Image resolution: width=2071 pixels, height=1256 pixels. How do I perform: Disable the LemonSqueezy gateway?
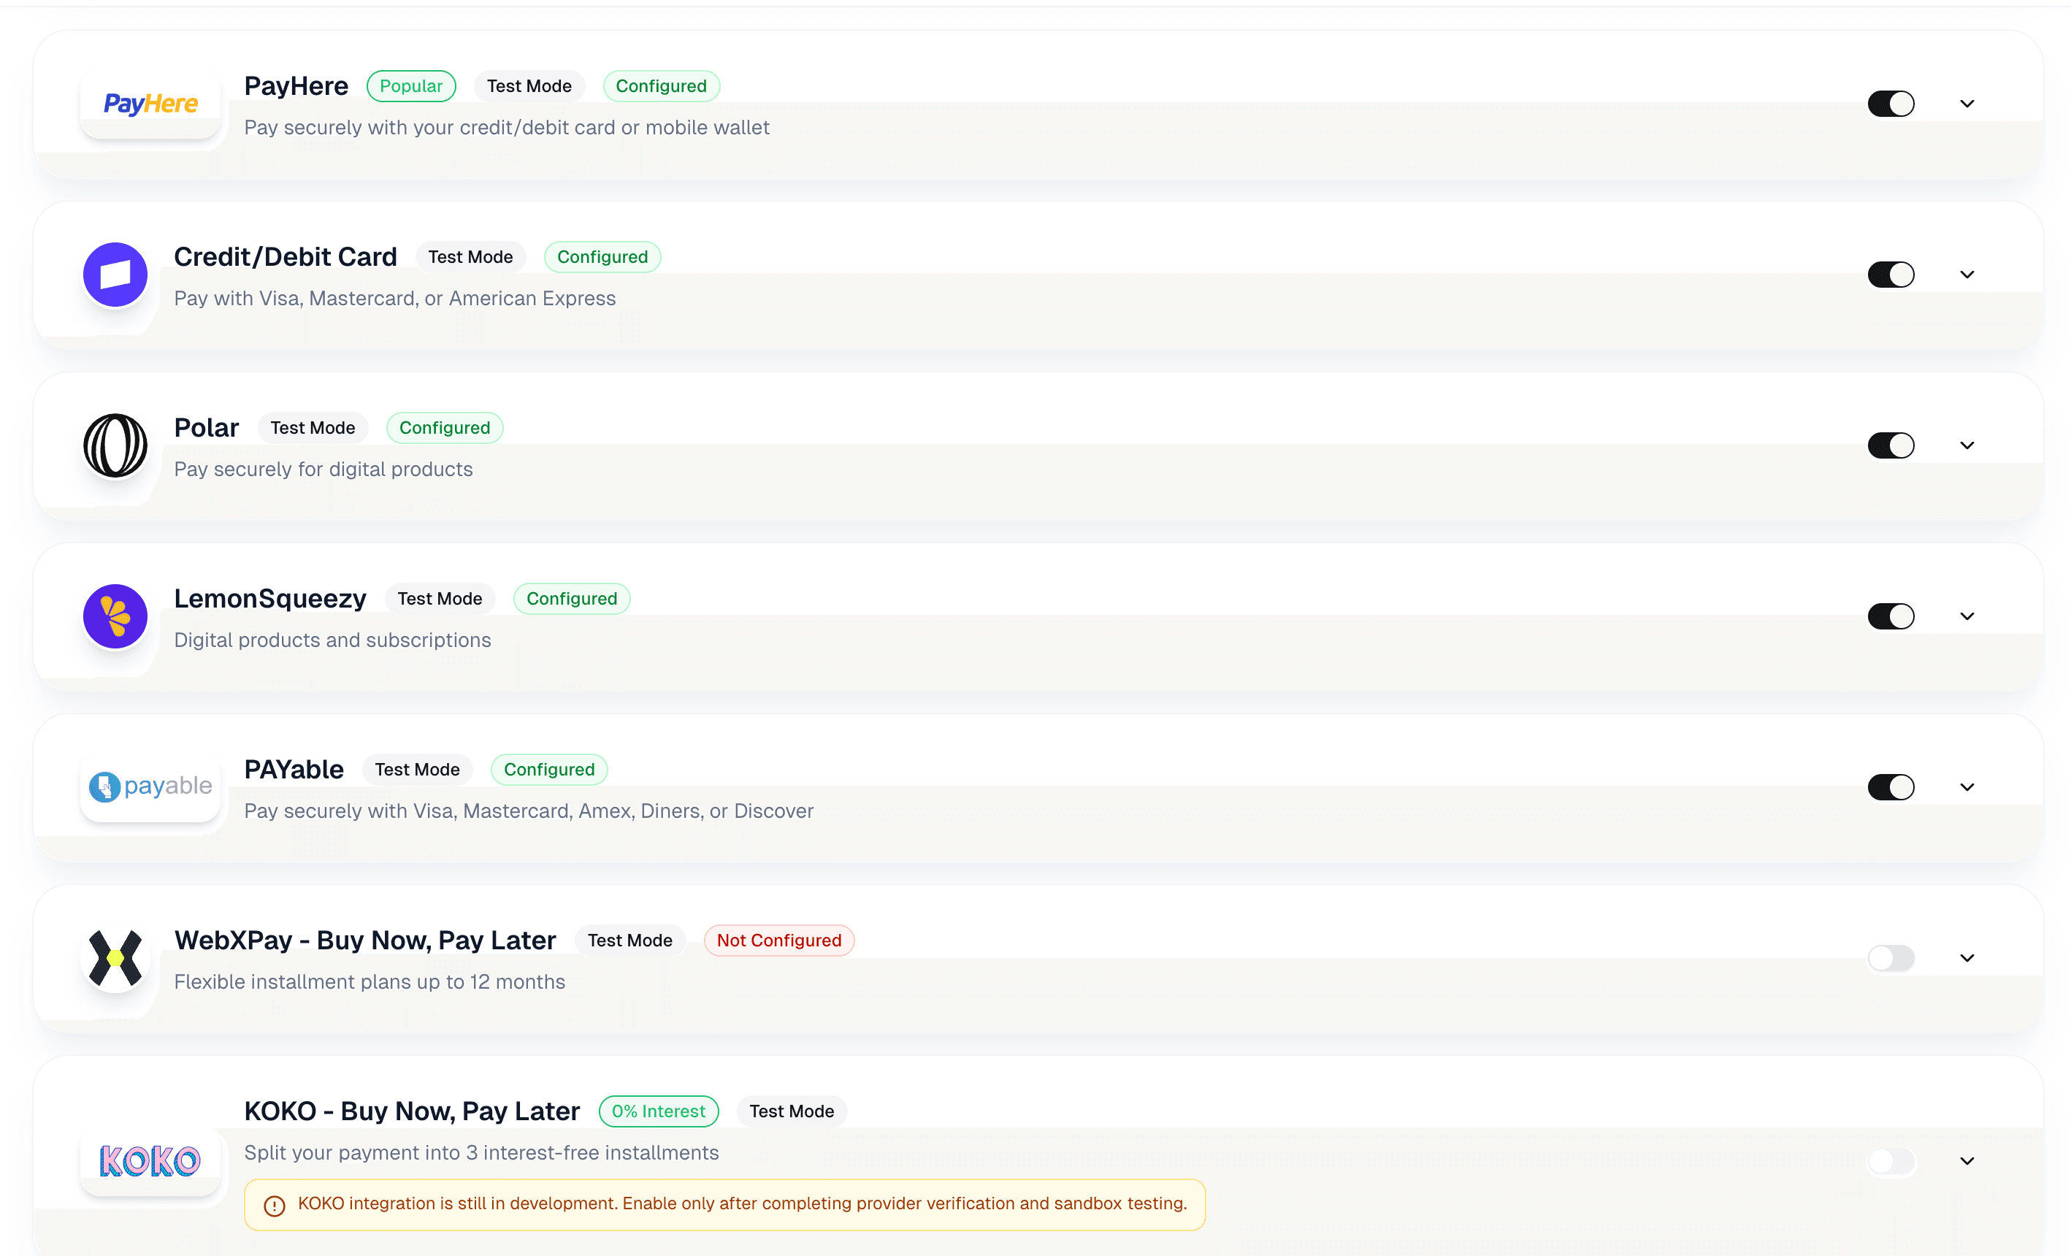(1891, 616)
